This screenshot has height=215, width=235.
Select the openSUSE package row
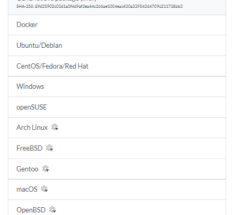(117, 107)
